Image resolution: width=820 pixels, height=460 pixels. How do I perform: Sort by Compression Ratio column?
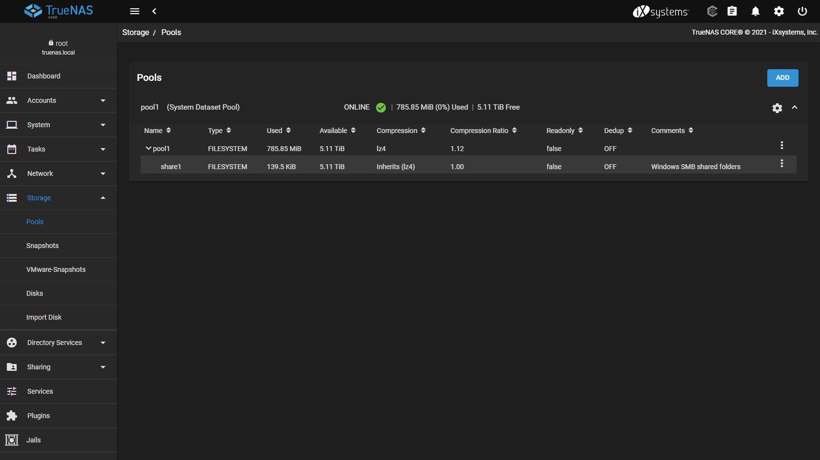[484, 131]
